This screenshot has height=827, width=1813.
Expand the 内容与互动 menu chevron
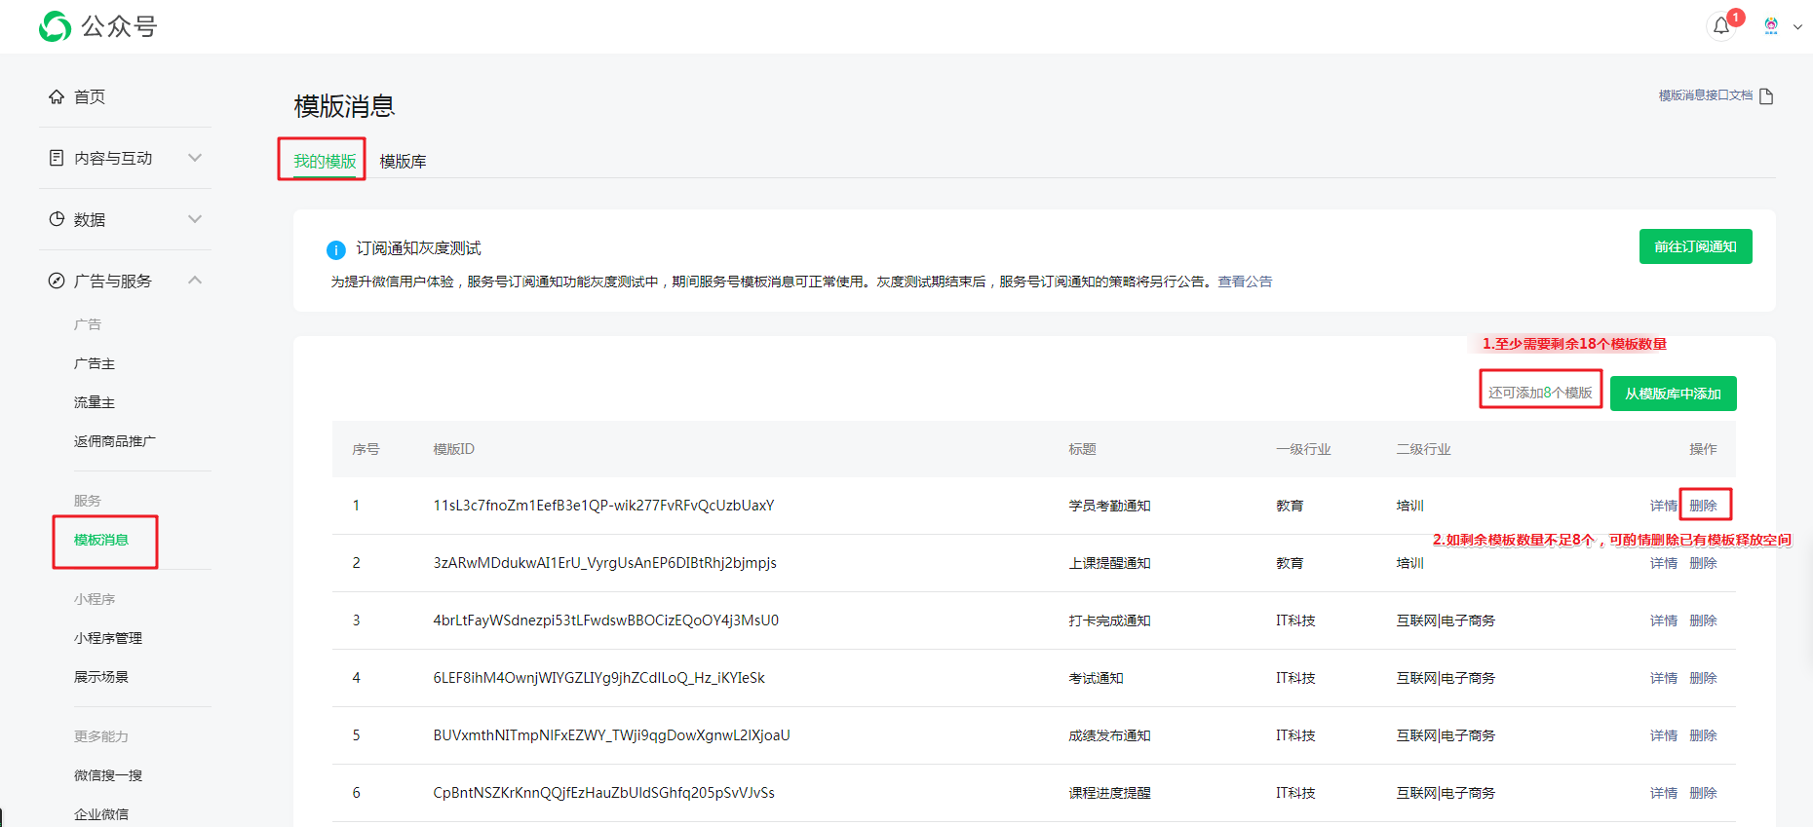coord(195,158)
